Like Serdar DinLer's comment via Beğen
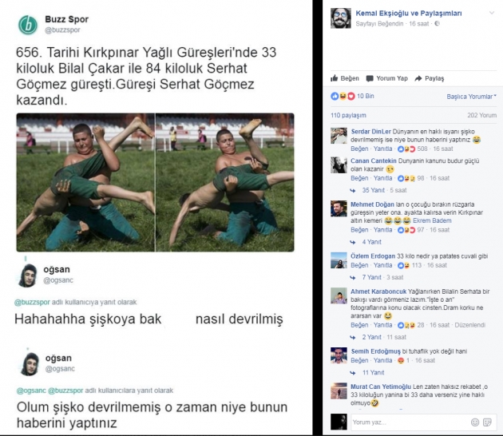 click(x=359, y=149)
